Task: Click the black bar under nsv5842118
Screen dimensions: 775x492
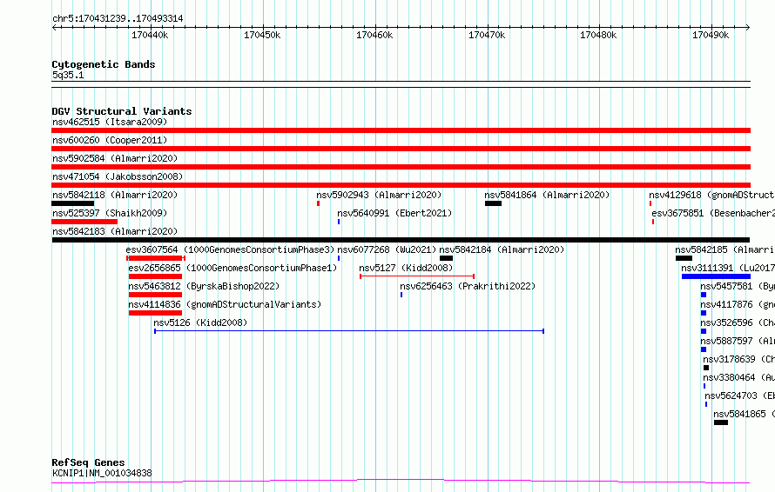Action: (x=72, y=203)
